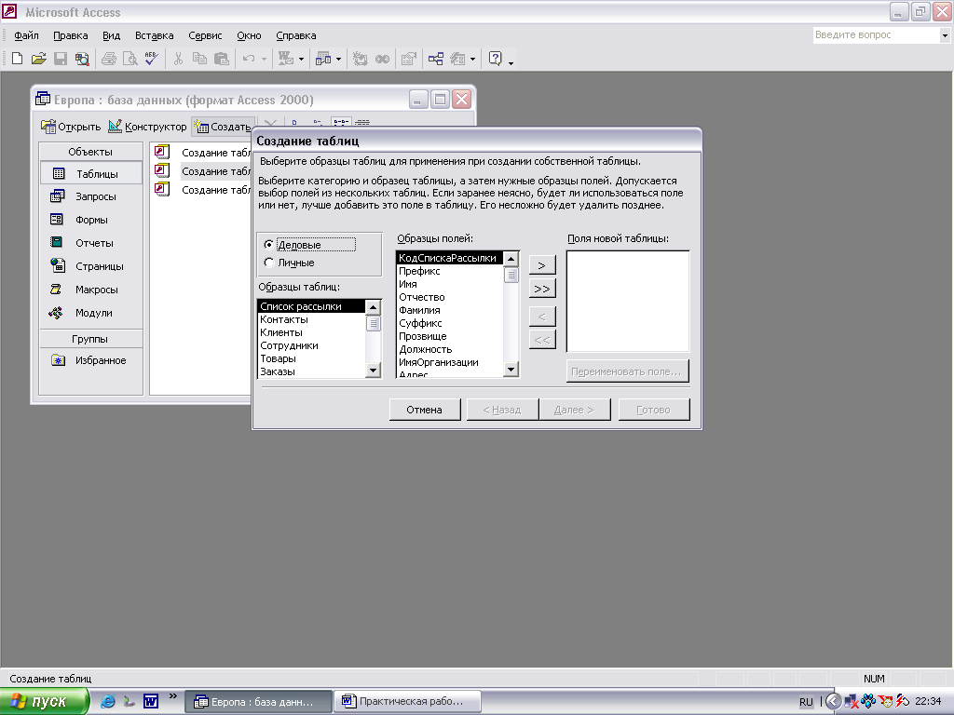Click the File search toolbar icon
The width and height of the screenshot is (954, 715).
coord(82,59)
